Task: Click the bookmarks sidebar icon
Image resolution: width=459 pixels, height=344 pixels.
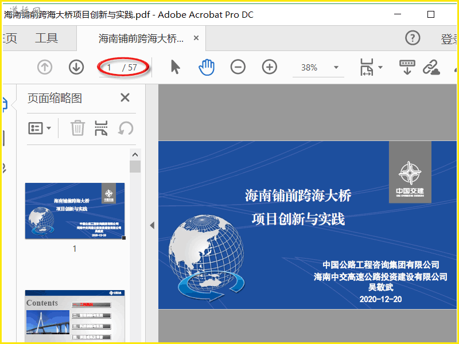Action: (4, 138)
